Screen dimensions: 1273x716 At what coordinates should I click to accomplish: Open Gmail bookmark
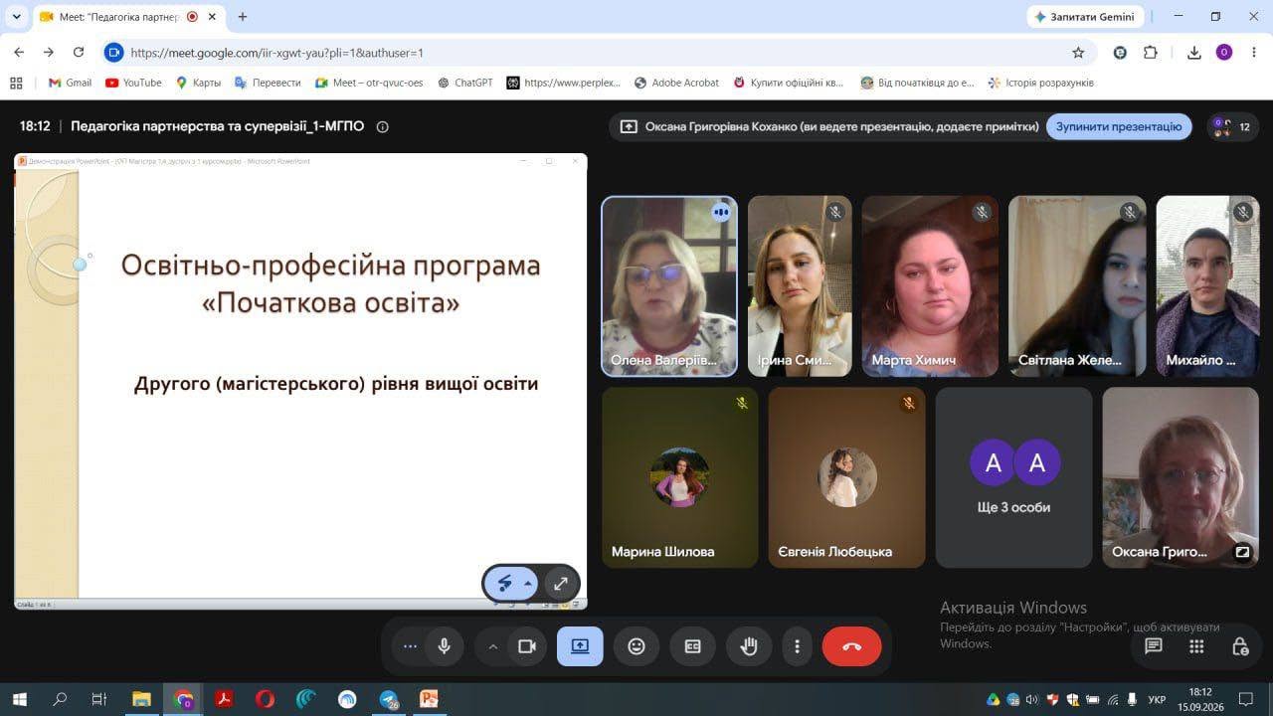coord(70,83)
